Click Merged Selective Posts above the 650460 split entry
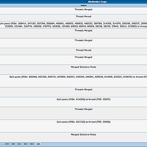This screenshot has width=147, height=147. 83,67
